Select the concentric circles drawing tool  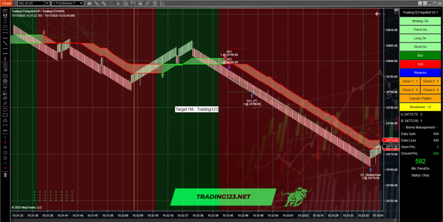point(5,81)
